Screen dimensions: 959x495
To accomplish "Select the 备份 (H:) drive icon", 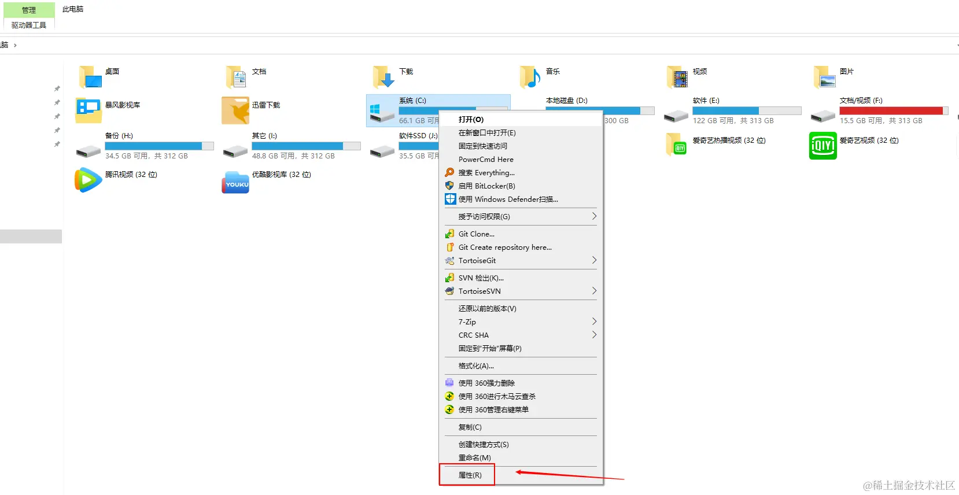I will pos(88,152).
